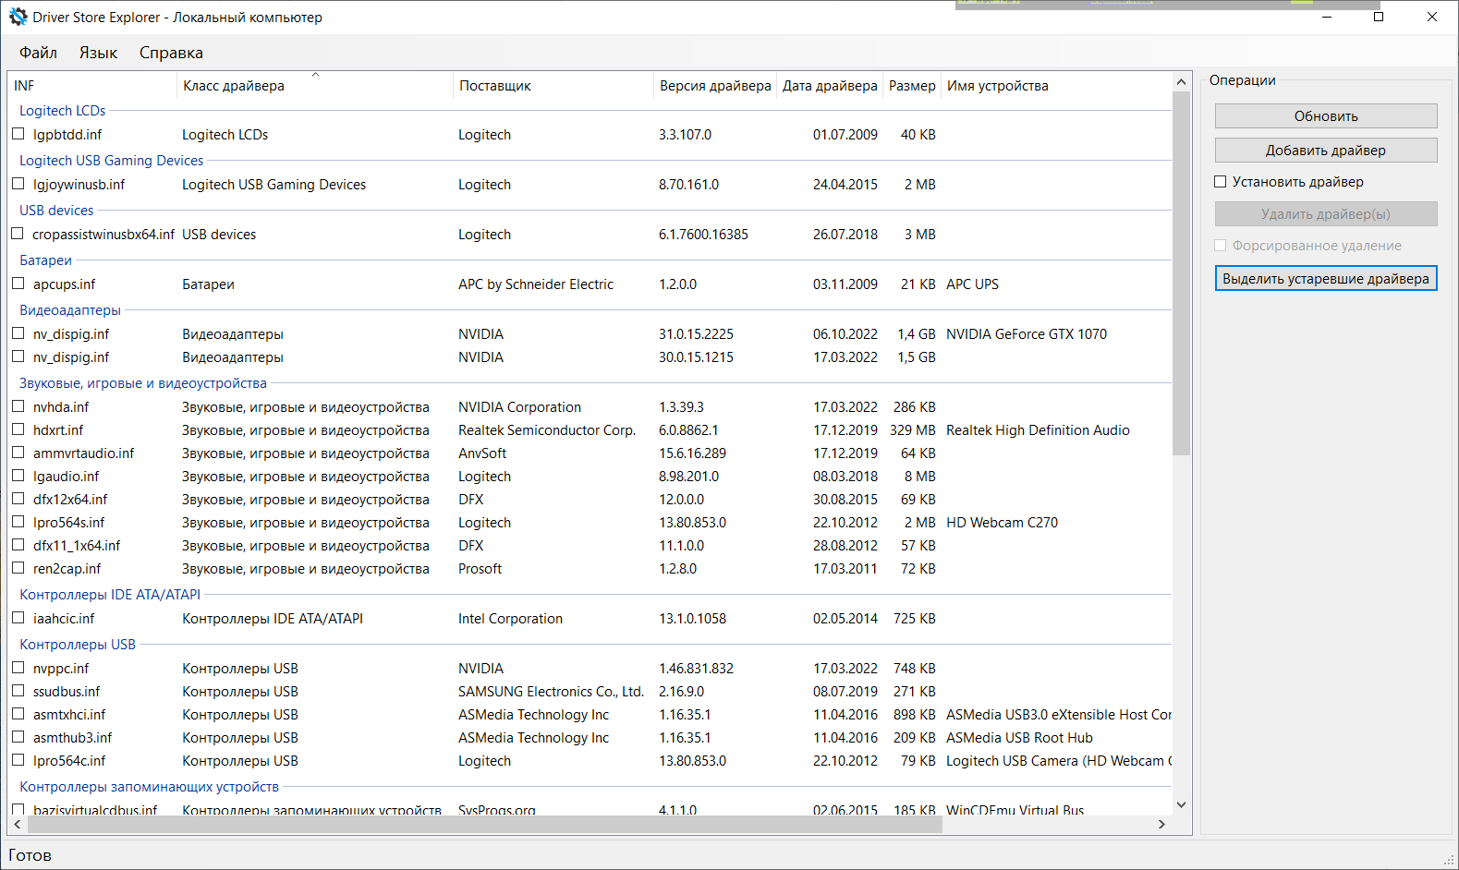The height and width of the screenshot is (870, 1459).
Task: Select the cropassistwinusbx64.inf checkbox
Action: tap(18, 234)
